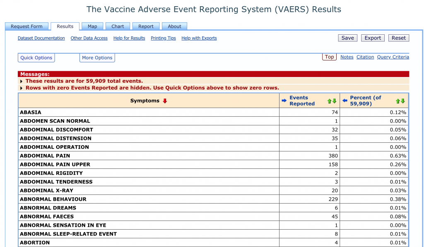Select the ABNORMAL SENSATION IN EYE row label

coord(63,225)
